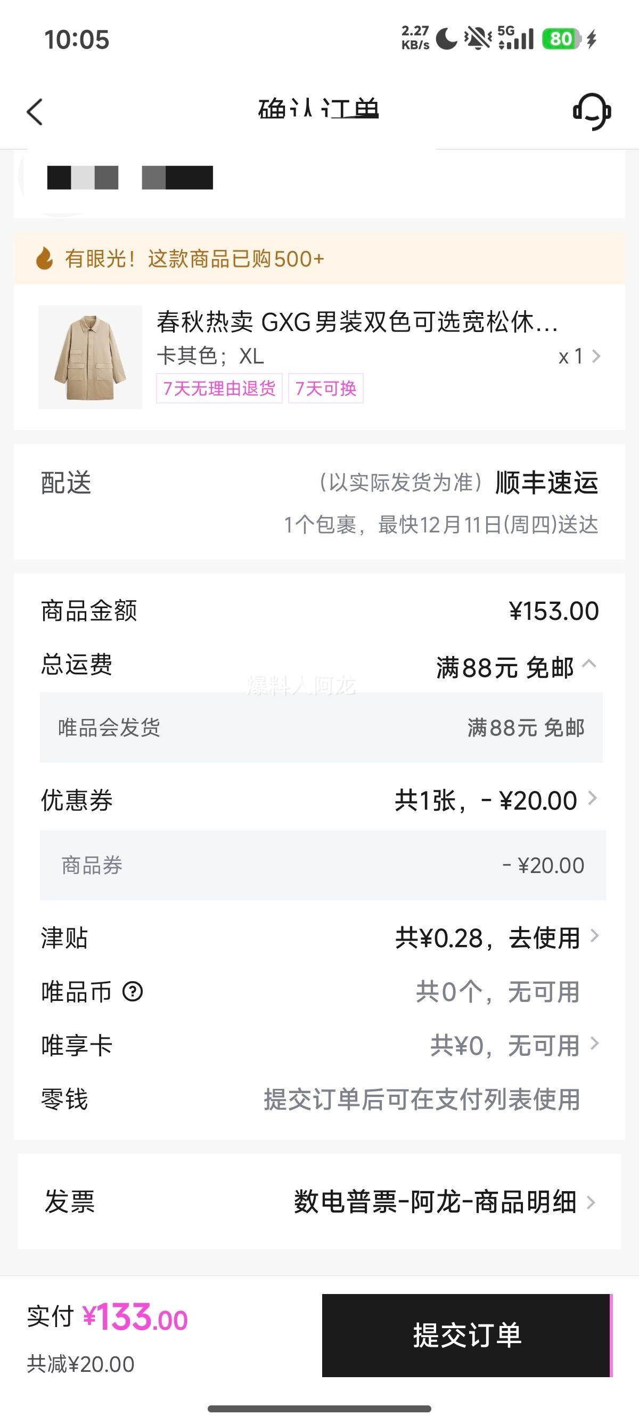The image size is (639, 1423).
Task: Open customer service headset icon
Action: coord(591,111)
